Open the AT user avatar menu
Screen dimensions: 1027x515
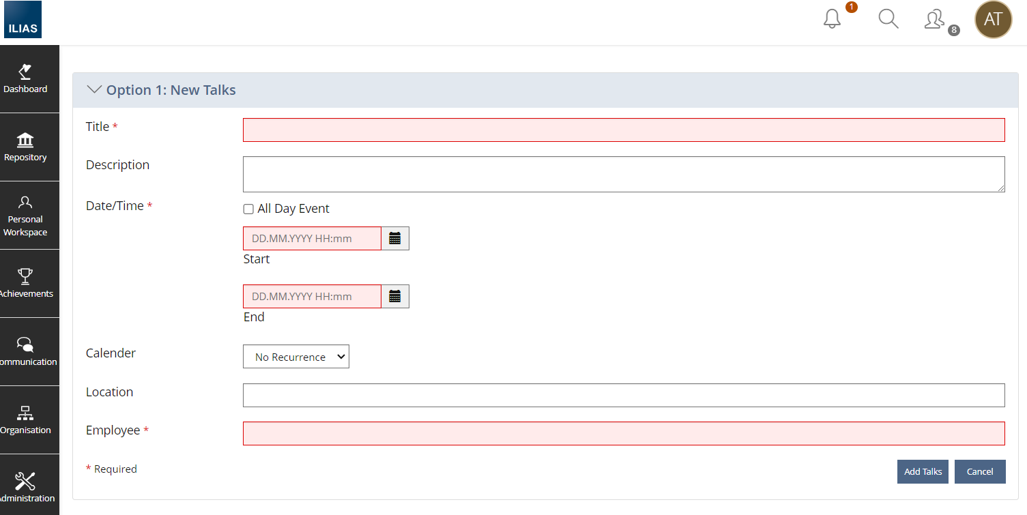(x=993, y=19)
